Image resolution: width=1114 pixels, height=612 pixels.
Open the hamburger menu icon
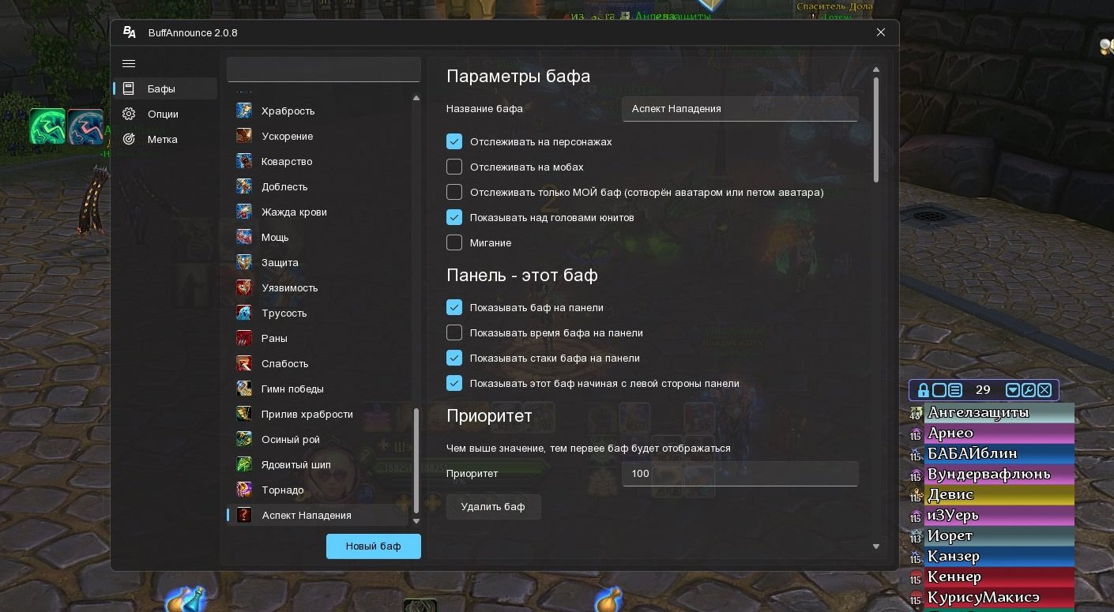129,64
